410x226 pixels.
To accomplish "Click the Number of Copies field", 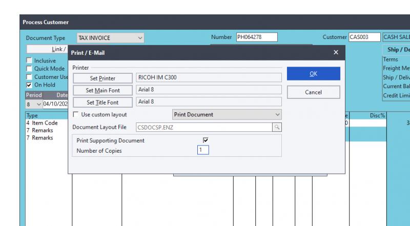I will click(203, 150).
